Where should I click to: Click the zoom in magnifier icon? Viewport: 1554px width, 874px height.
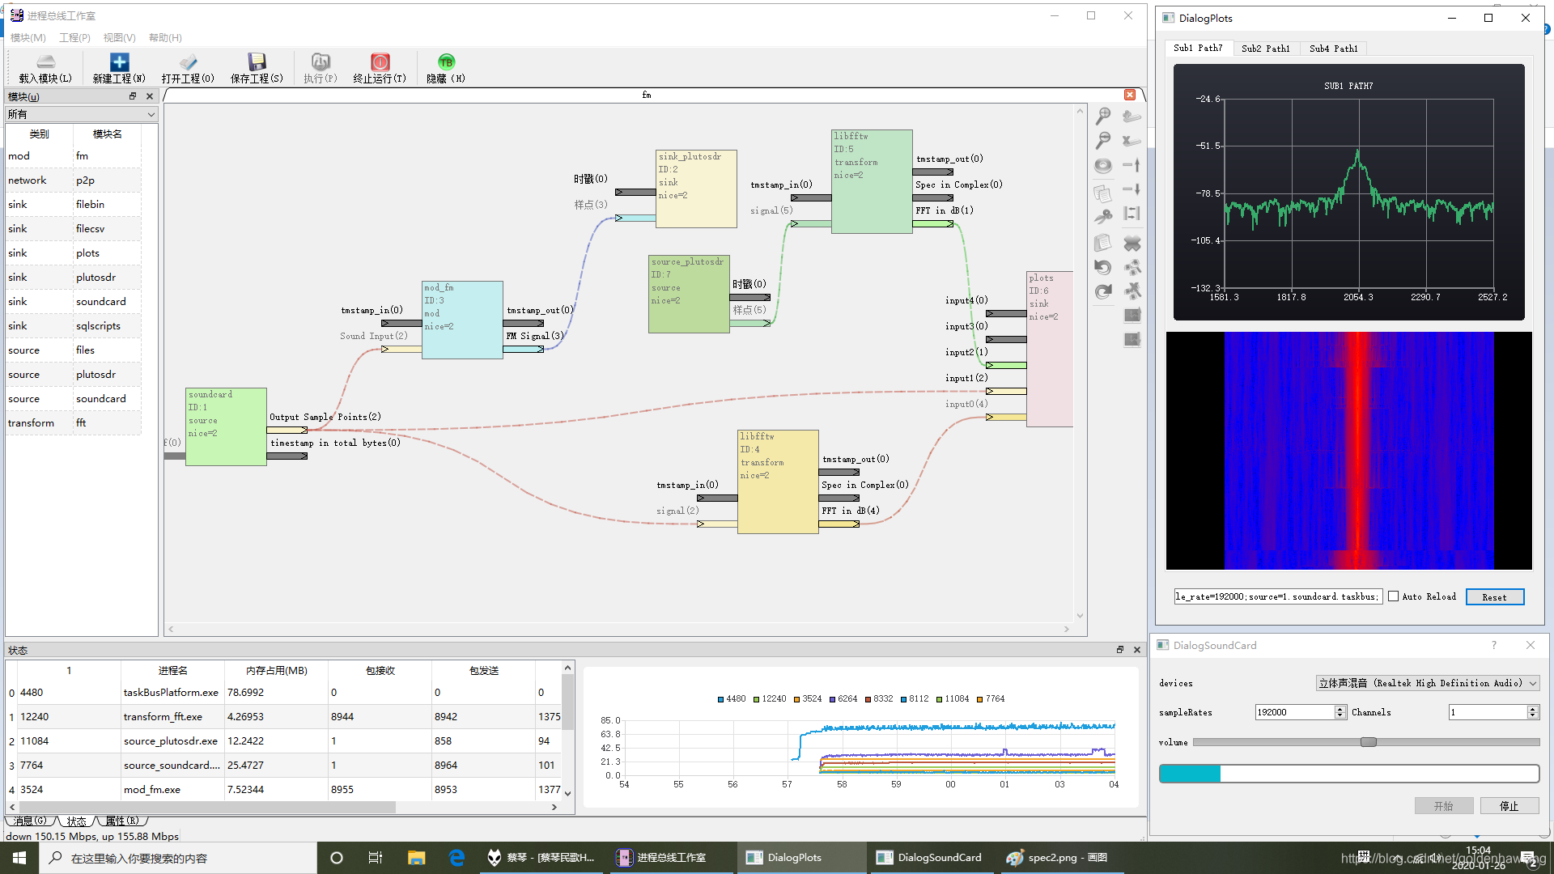pos(1102,117)
